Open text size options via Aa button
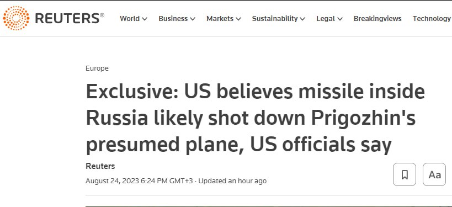Screen dimensions: 452x207 (x=434, y=174)
